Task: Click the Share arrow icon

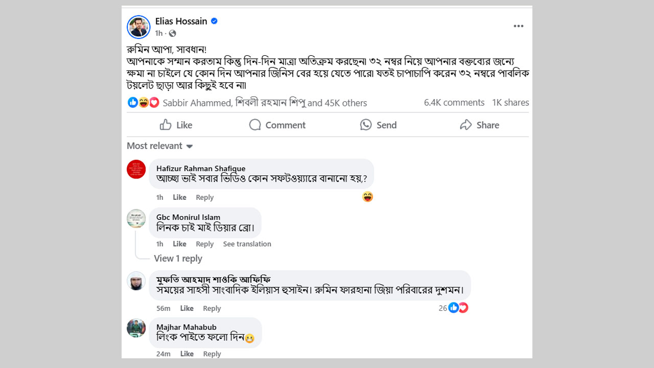Action: [465, 125]
